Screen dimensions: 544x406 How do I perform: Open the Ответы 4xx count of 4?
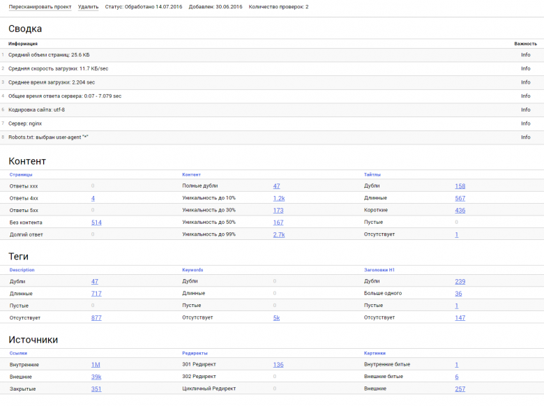click(x=93, y=199)
